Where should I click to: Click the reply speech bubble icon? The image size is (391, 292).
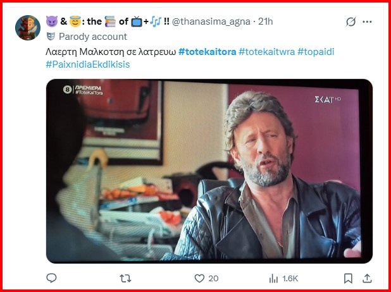click(52, 278)
